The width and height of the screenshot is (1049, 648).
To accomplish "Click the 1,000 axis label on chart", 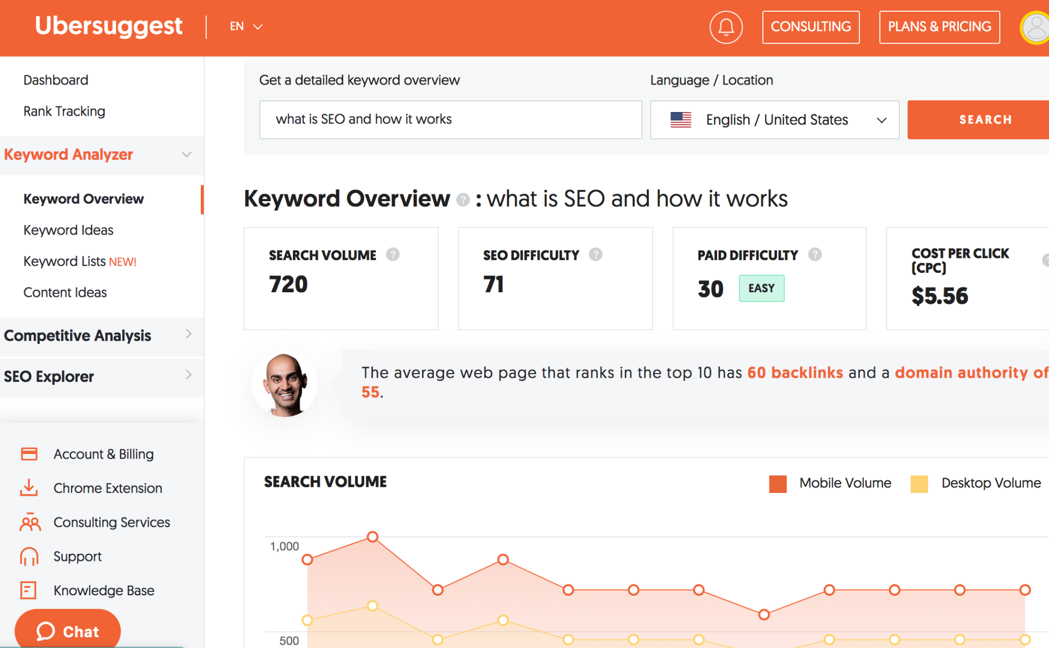I will click(x=284, y=546).
